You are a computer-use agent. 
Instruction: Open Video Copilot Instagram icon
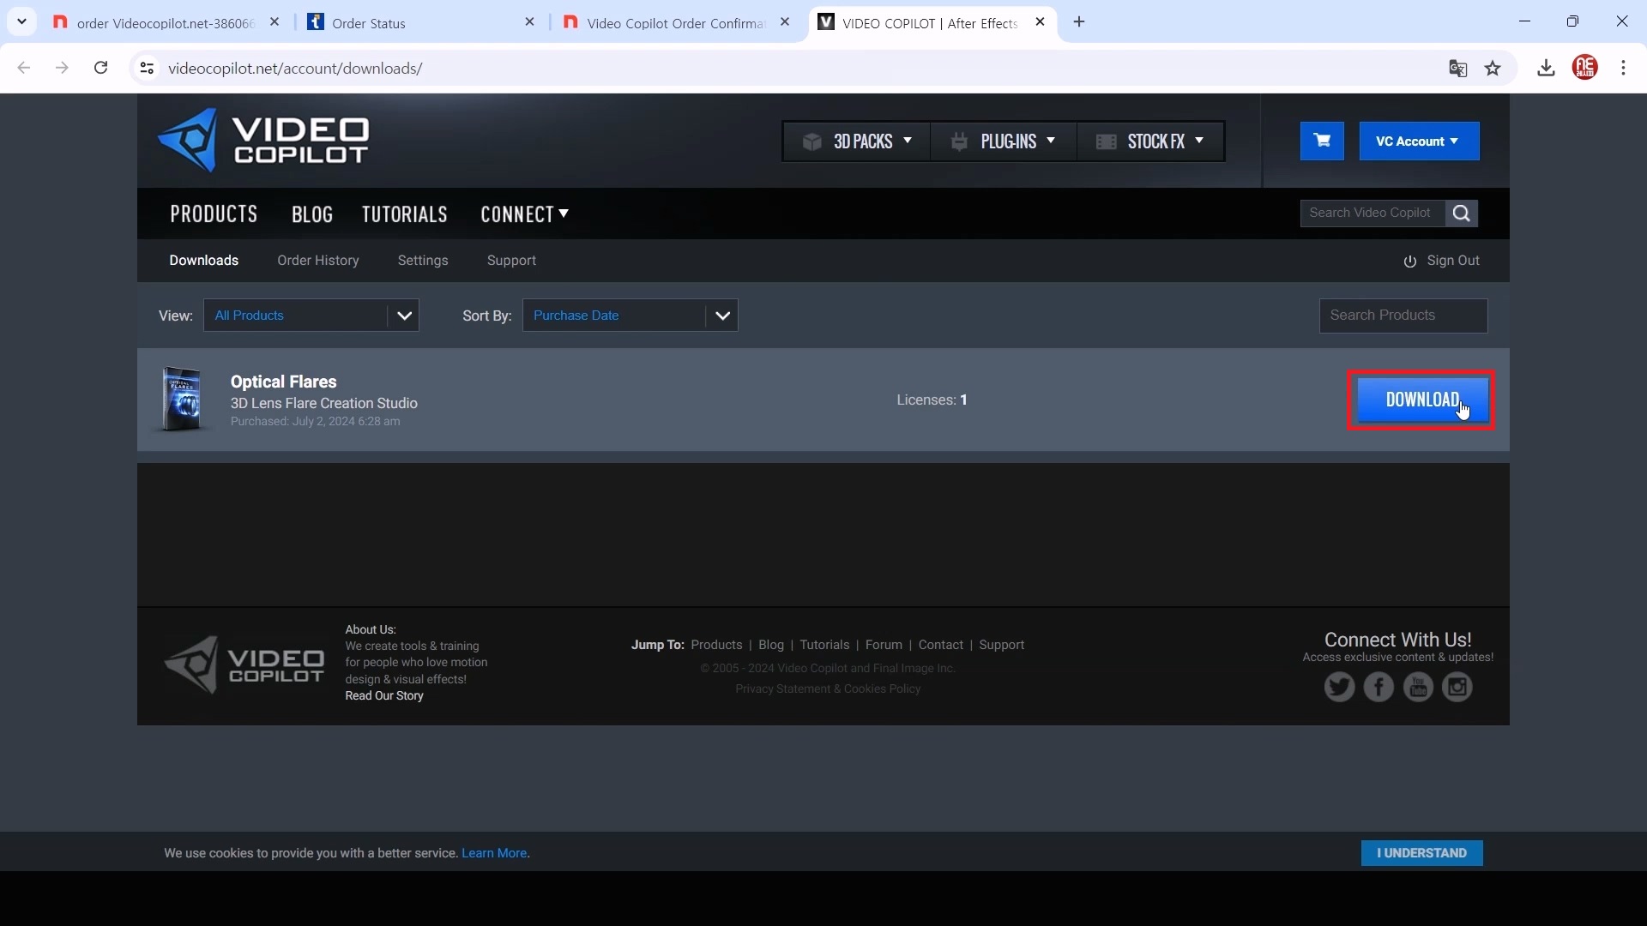pyautogui.click(x=1457, y=687)
